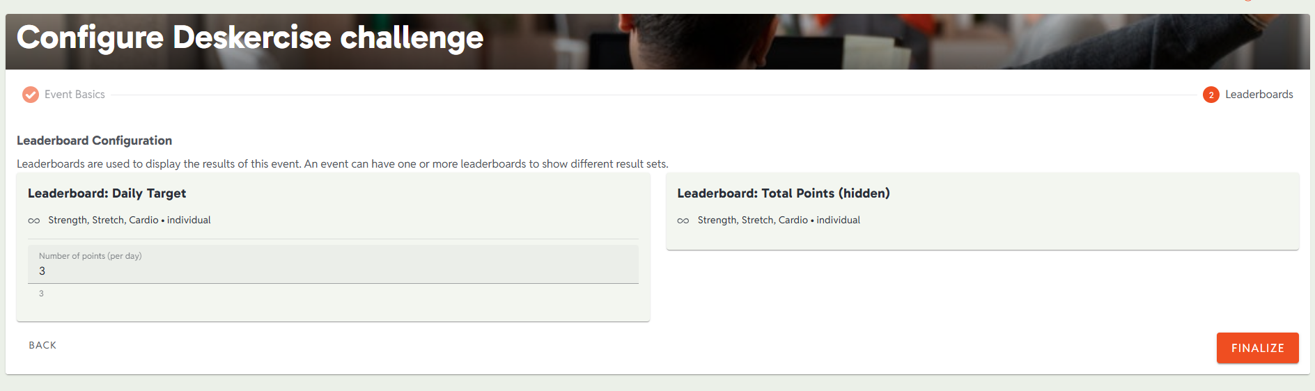The image size is (1315, 391).
Task: Select the Leaderboard: Daily Target card title
Action: 107,193
